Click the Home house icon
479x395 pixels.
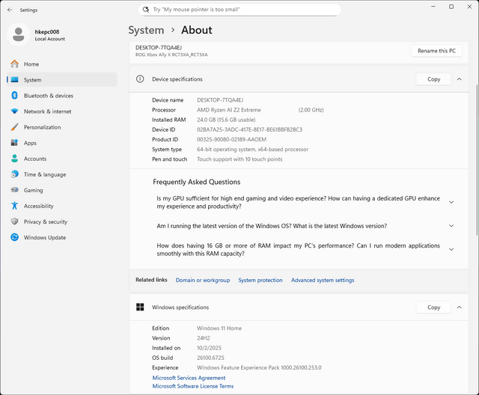coord(14,64)
